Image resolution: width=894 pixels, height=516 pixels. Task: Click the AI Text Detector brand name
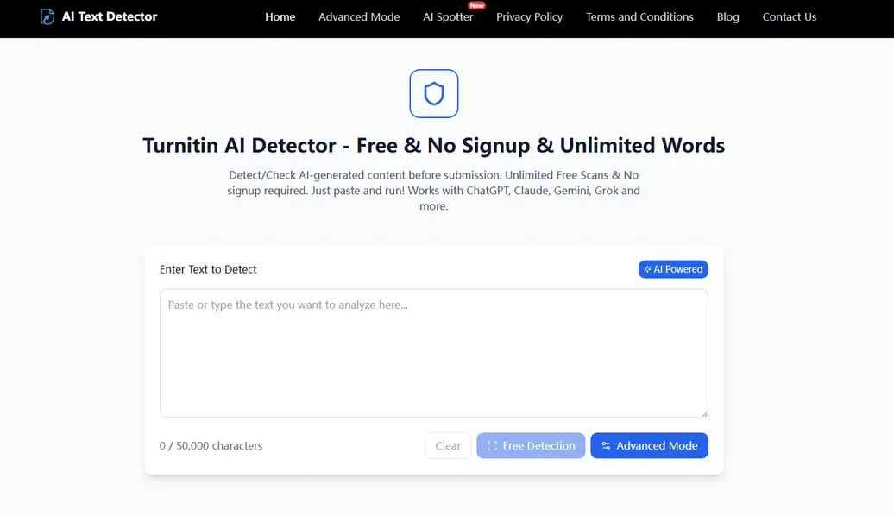[x=110, y=16]
